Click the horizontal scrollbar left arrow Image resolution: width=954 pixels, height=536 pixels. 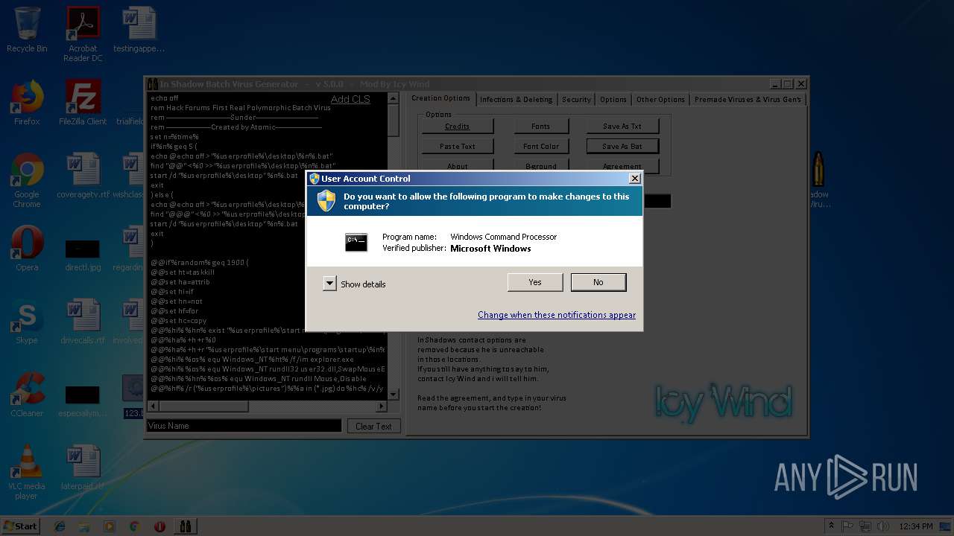tap(154, 406)
